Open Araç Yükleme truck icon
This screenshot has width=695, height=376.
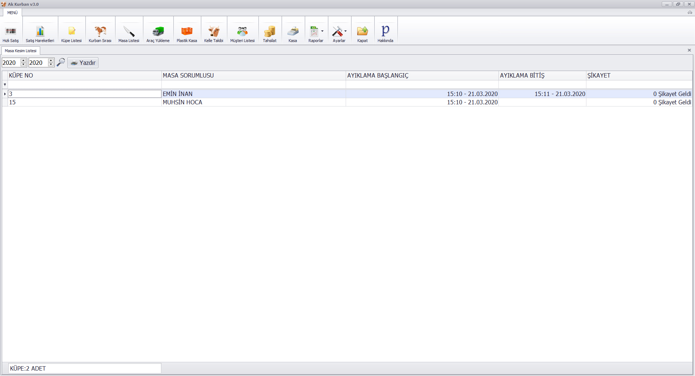click(158, 32)
